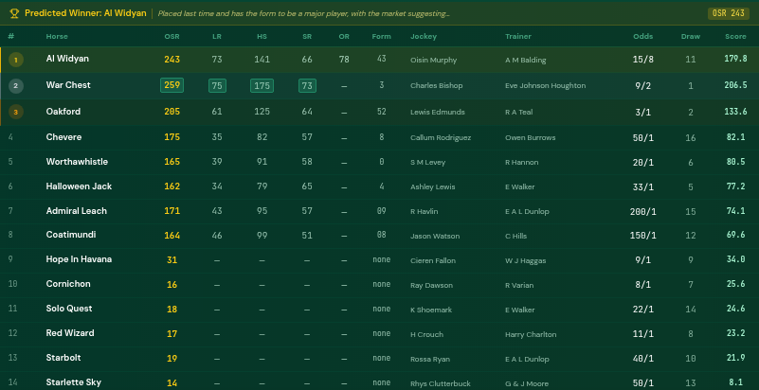
Task: Click the trophy icon beside Predicted Winner
Action: point(14,13)
